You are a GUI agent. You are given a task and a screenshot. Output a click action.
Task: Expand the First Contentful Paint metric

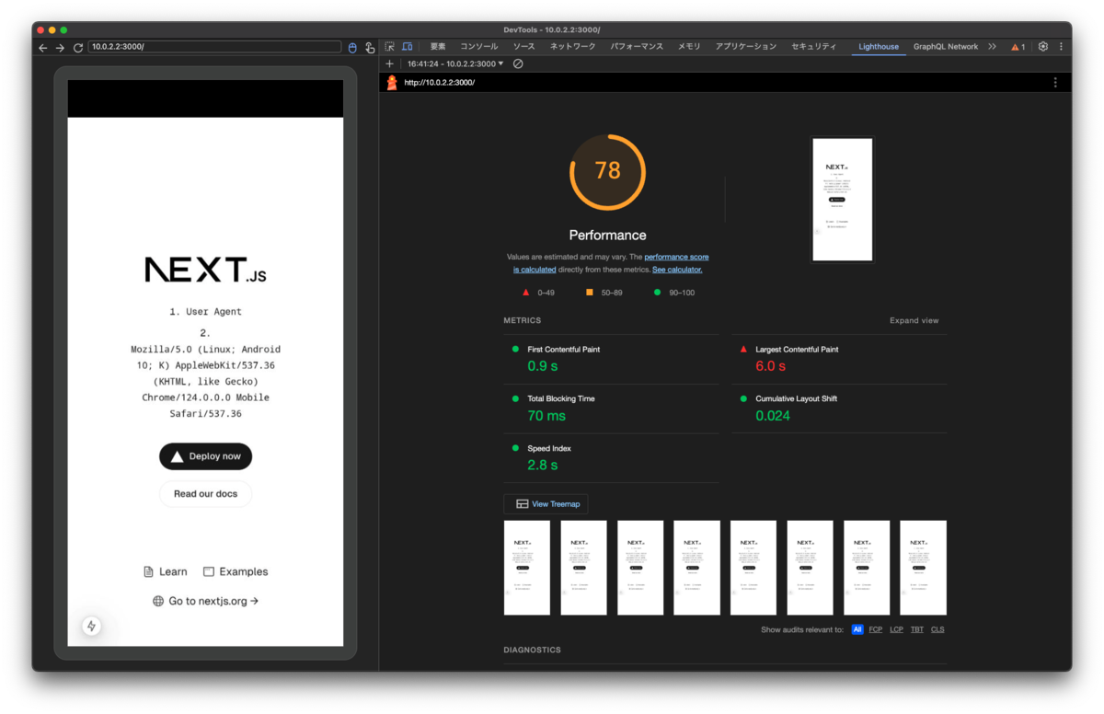(x=612, y=359)
